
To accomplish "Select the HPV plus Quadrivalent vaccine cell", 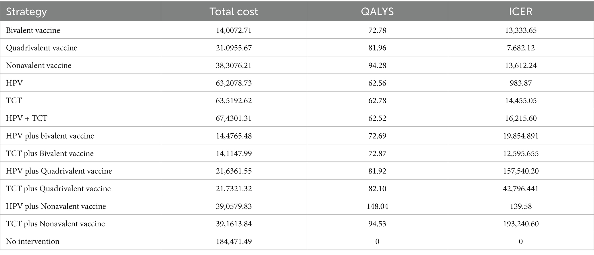I will coord(59,171).
